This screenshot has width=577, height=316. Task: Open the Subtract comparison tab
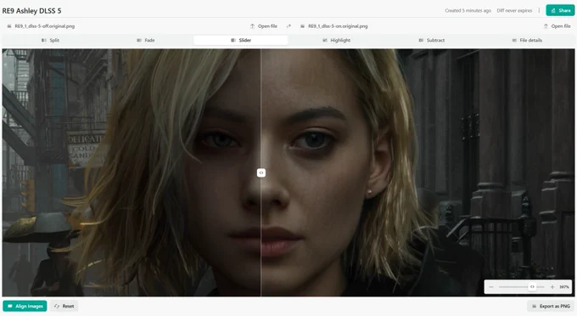[x=432, y=40]
